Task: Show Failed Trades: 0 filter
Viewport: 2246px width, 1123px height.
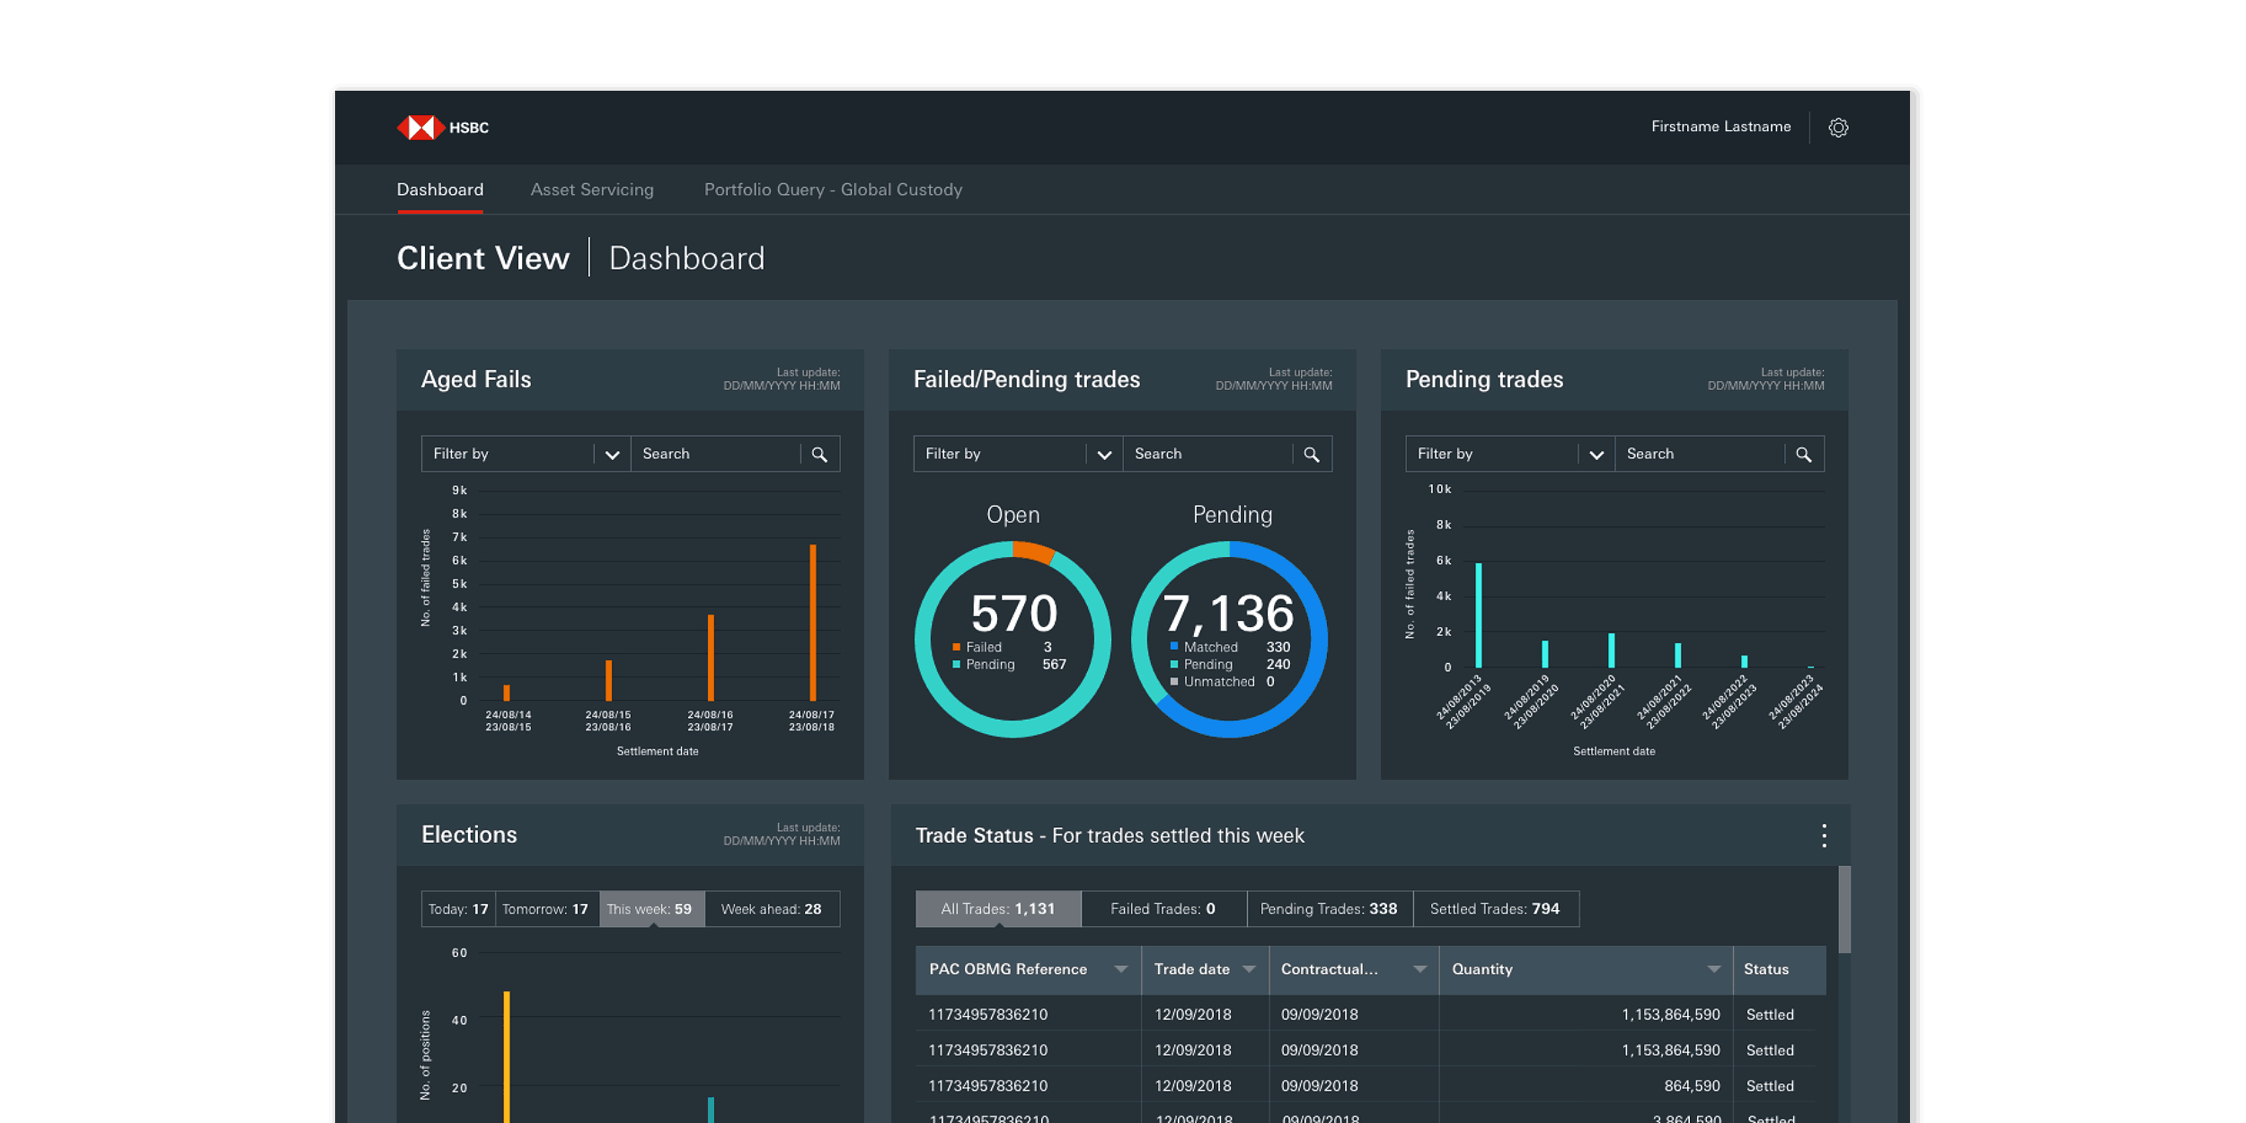Action: click(1163, 909)
